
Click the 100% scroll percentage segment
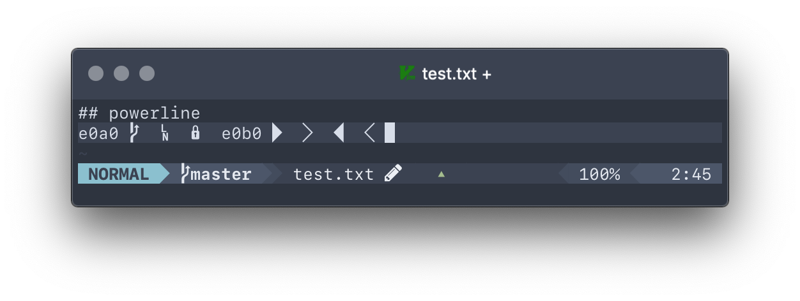click(x=599, y=174)
